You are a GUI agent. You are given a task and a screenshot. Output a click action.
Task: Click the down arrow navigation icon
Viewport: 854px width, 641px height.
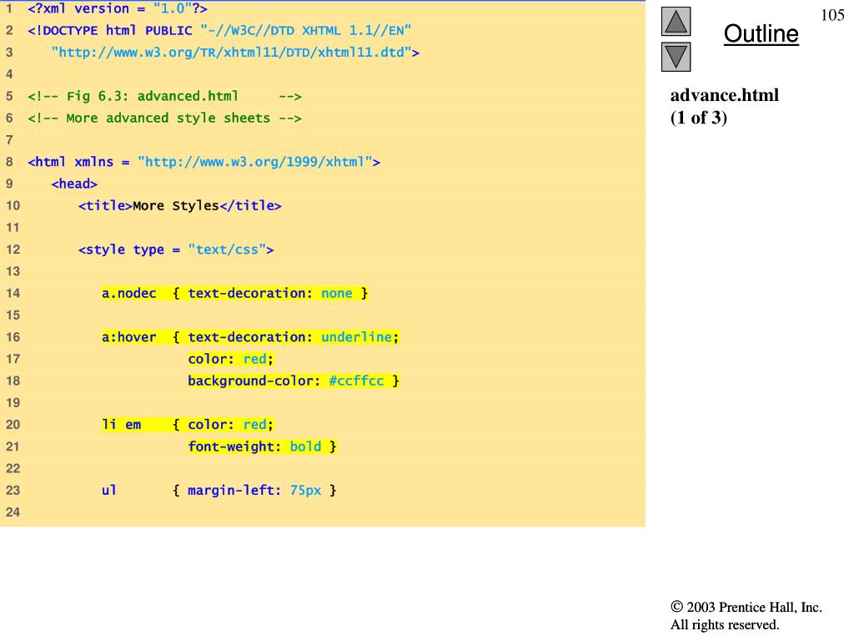676,57
